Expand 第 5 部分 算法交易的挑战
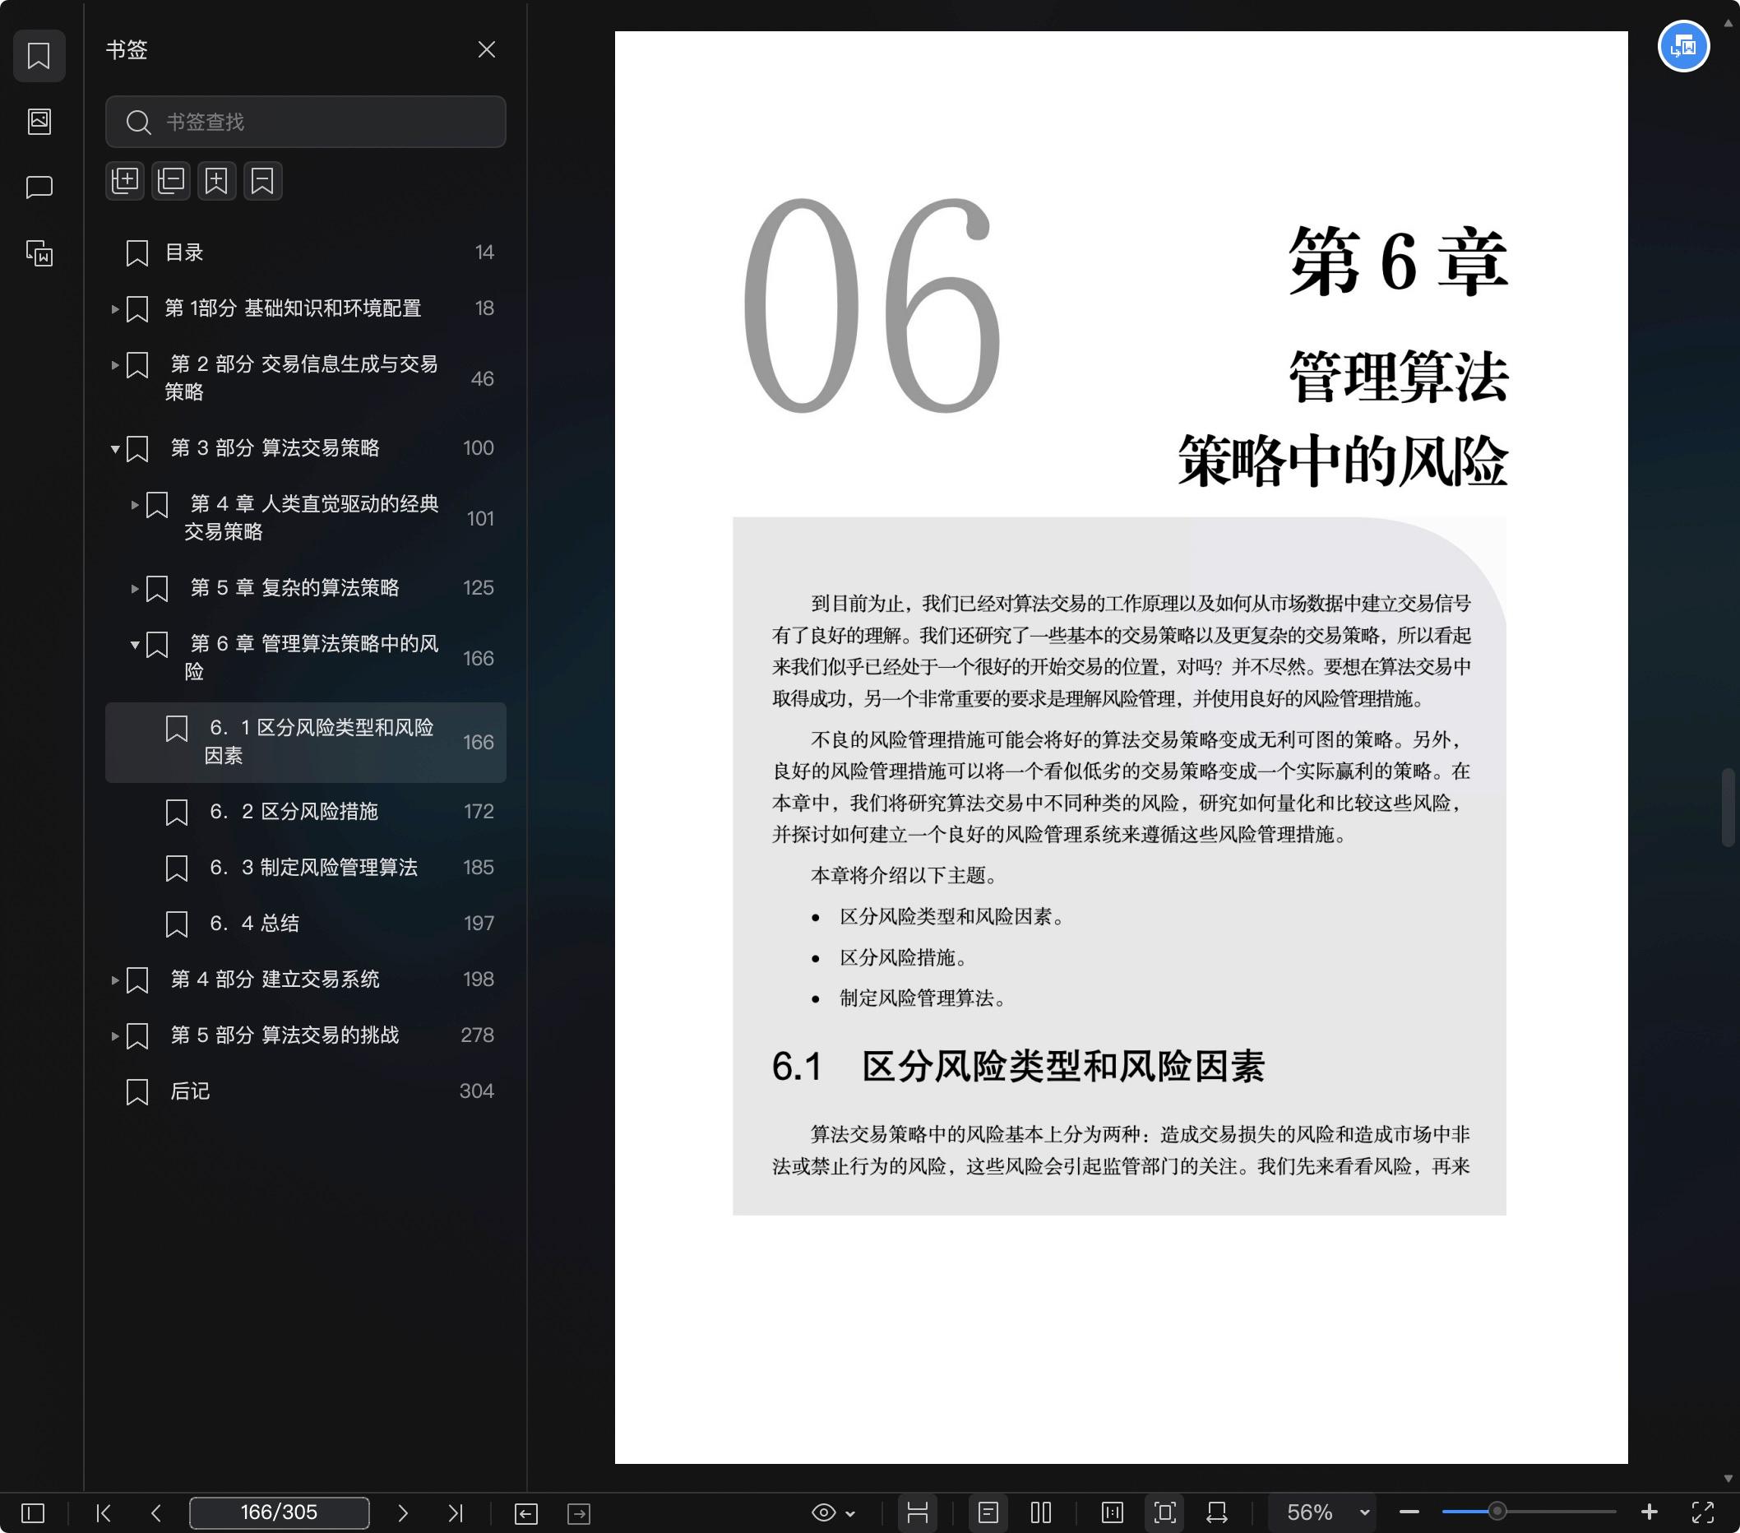This screenshot has height=1533, width=1740. click(115, 1036)
